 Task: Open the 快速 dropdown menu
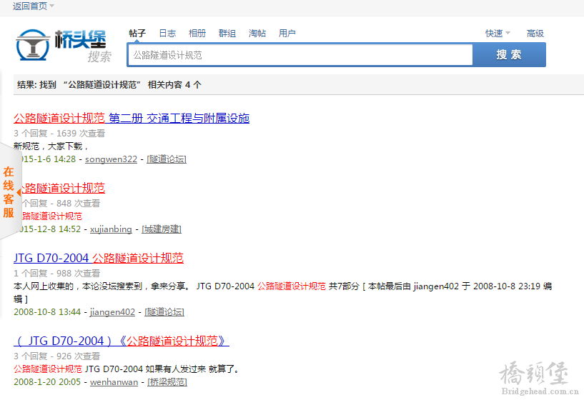[x=497, y=34]
